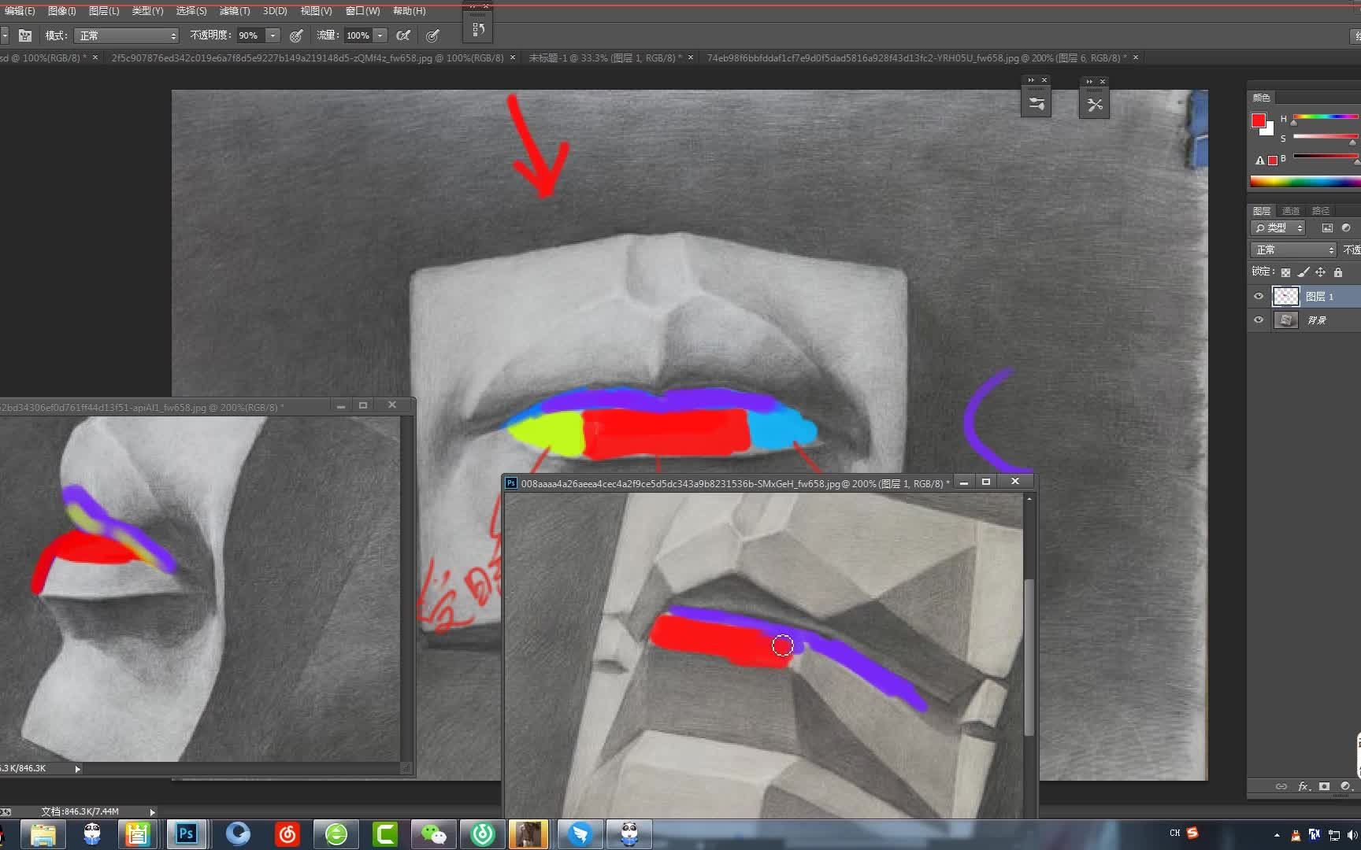This screenshot has width=1361, height=850.
Task: Click the B brightness slider bar
Action: (1326, 157)
